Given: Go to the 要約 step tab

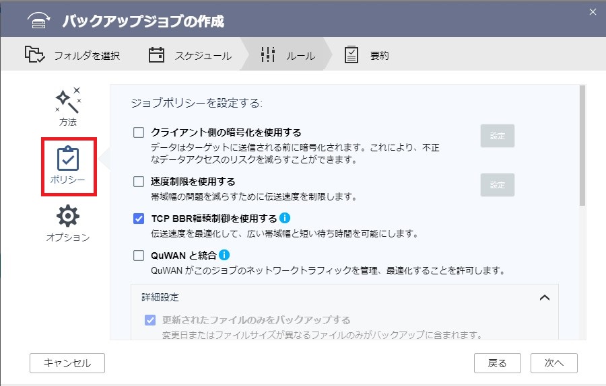Looking at the screenshot, I should point(366,56).
